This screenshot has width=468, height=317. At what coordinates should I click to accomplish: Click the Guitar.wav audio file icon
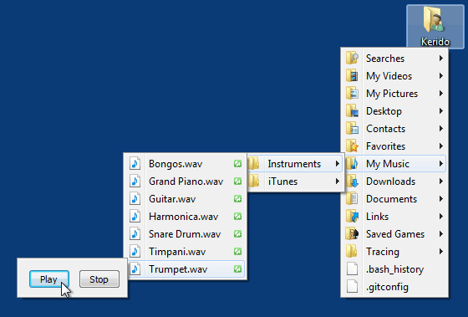(x=135, y=199)
